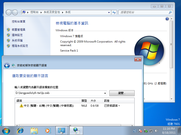
Task: Click the Back arrow in the language install dialog
Action: tap(7, 66)
